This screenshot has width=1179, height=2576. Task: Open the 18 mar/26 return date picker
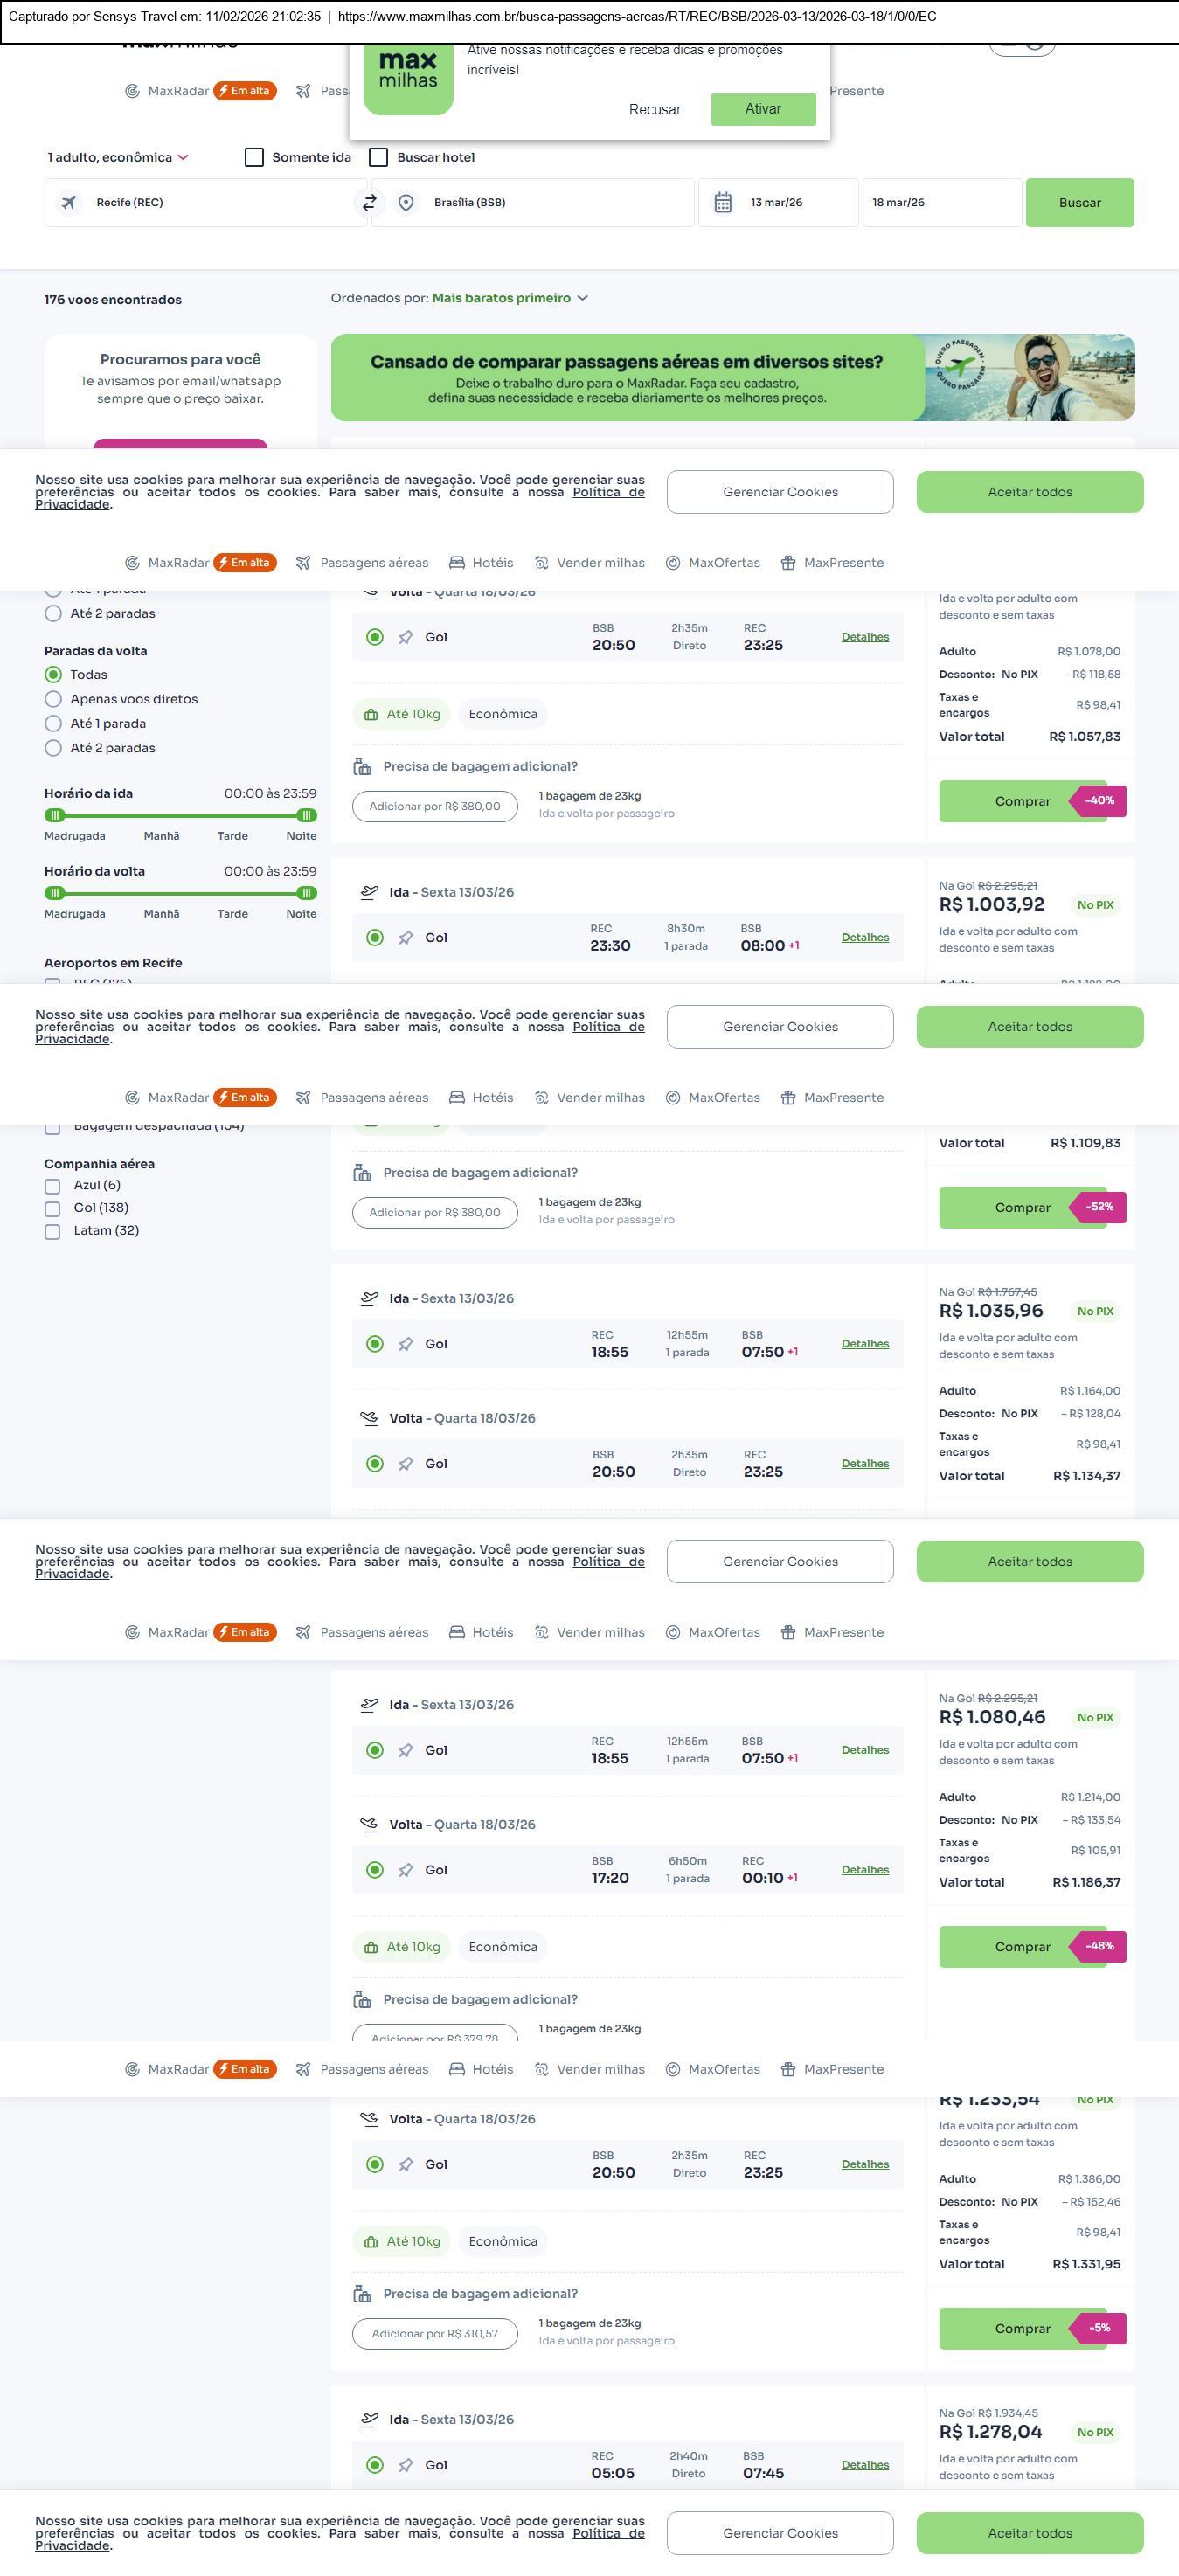[940, 203]
